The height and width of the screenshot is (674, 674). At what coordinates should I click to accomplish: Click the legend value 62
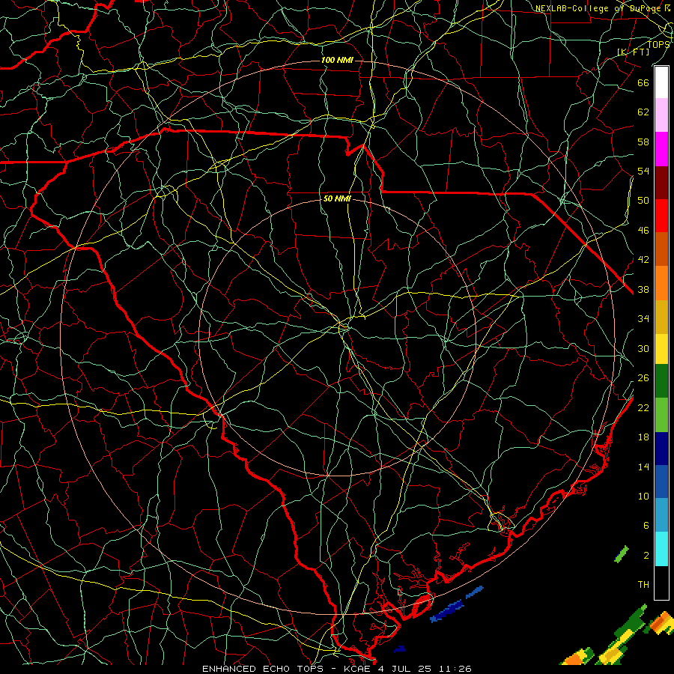coord(643,112)
